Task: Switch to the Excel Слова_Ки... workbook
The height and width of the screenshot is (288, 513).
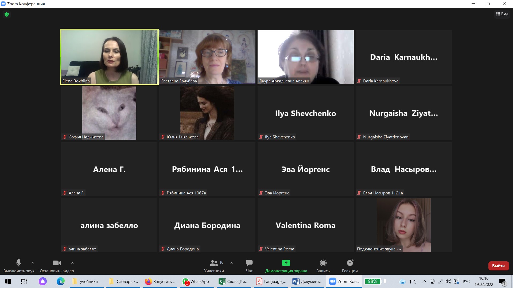Action: (234, 281)
